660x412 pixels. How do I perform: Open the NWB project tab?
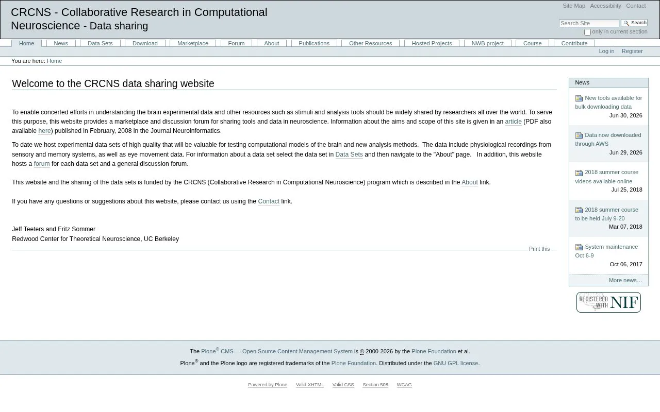(487, 43)
